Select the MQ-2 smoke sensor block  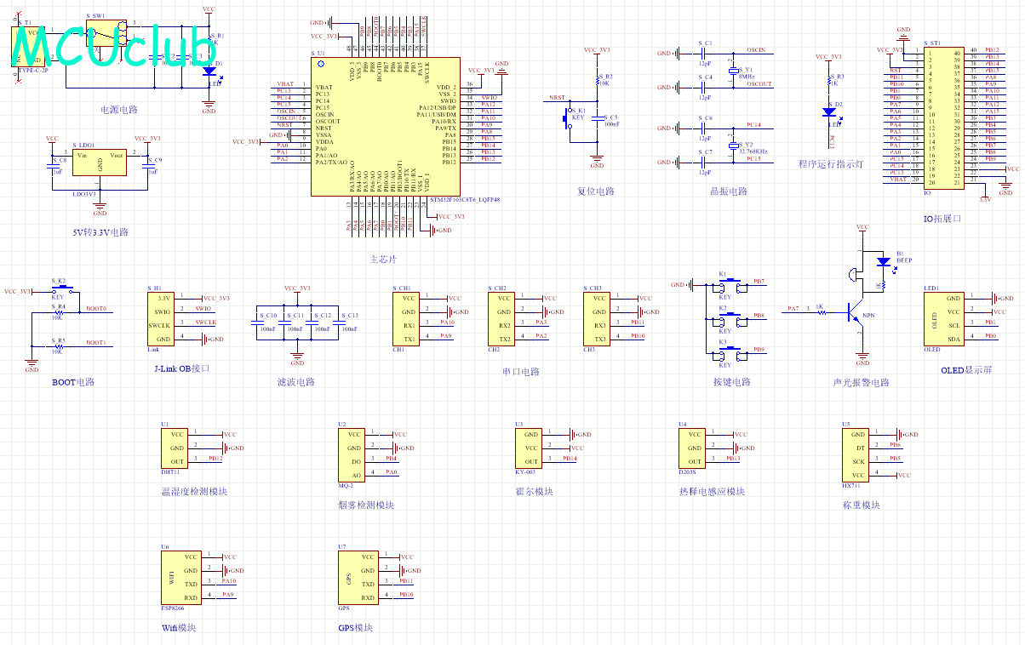[x=353, y=454]
